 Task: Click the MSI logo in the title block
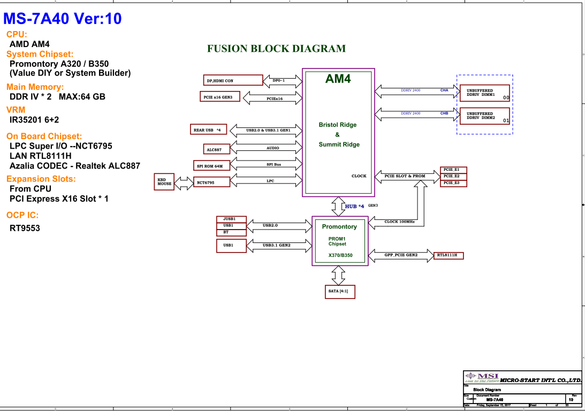pos(482,378)
